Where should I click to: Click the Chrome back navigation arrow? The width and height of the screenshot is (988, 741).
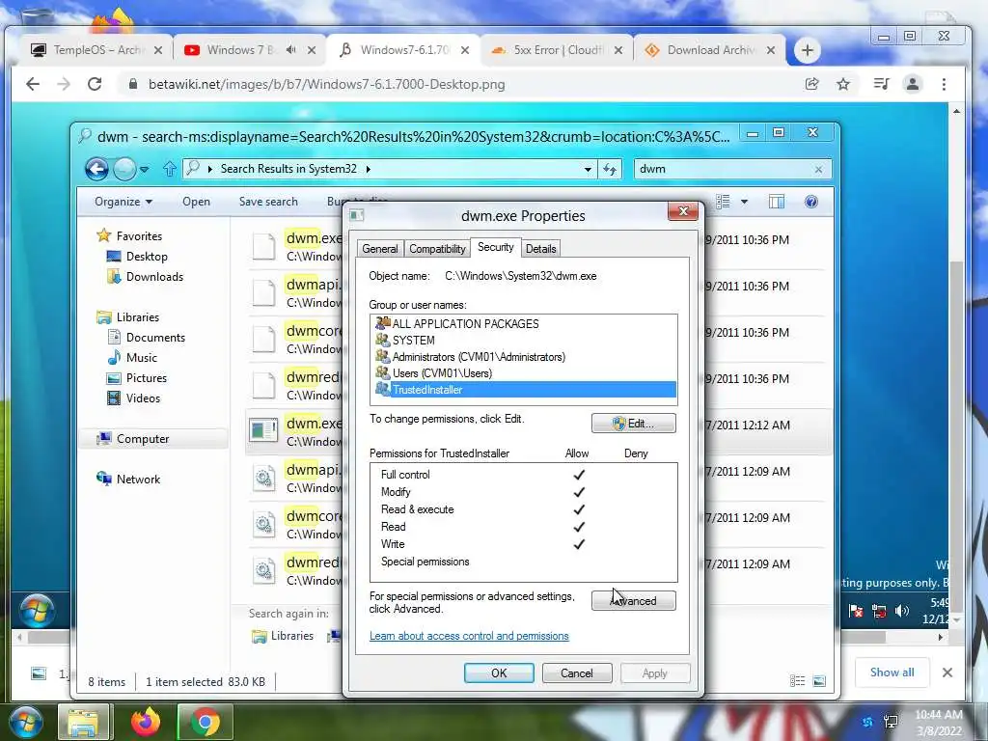click(33, 84)
